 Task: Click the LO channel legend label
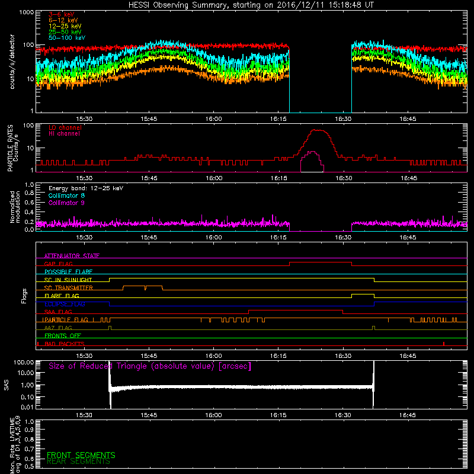coord(65,127)
